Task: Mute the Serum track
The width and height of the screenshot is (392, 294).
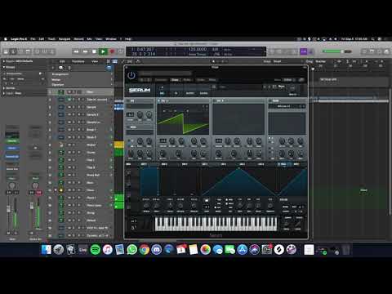Action: [x=69, y=107]
